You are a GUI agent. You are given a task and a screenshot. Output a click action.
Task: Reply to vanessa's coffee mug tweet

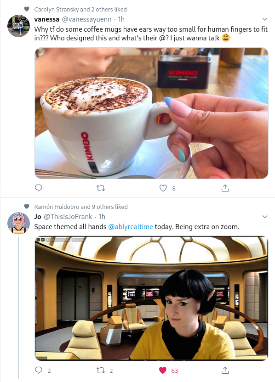pyautogui.click(x=39, y=188)
